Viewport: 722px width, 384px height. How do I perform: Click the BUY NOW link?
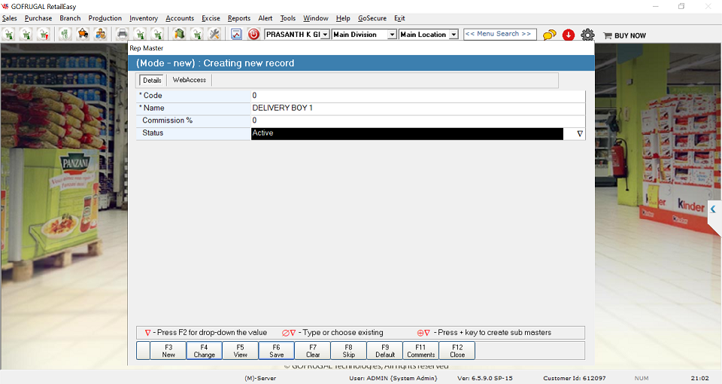pos(624,35)
